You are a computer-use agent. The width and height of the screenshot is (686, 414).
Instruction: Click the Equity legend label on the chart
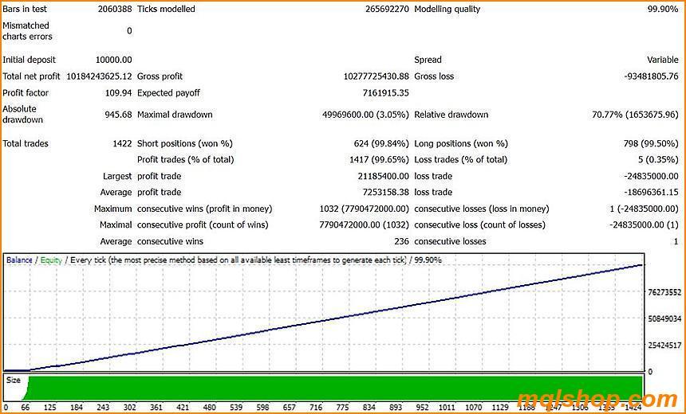pos(51,260)
